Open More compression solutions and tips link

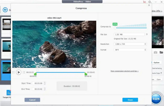click(124, 71)
